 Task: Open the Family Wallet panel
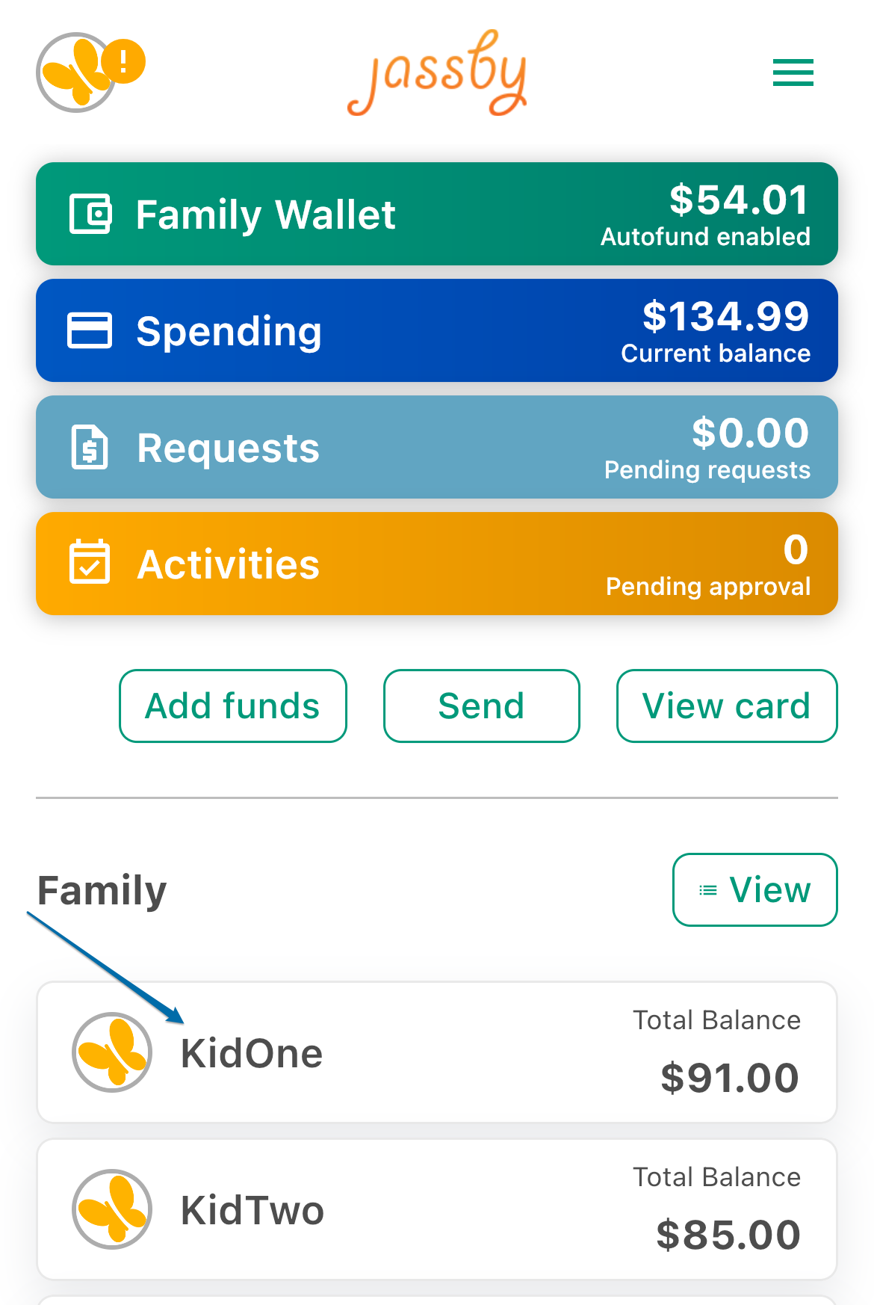point(437,214)
